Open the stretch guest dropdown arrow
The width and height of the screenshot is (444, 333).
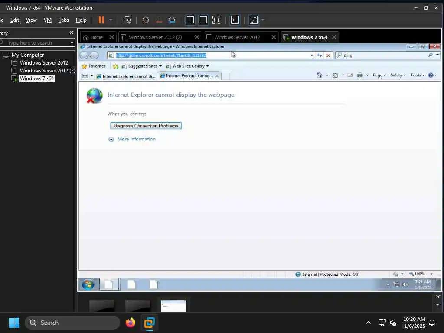pyautogui.click(x=263, y=20)
